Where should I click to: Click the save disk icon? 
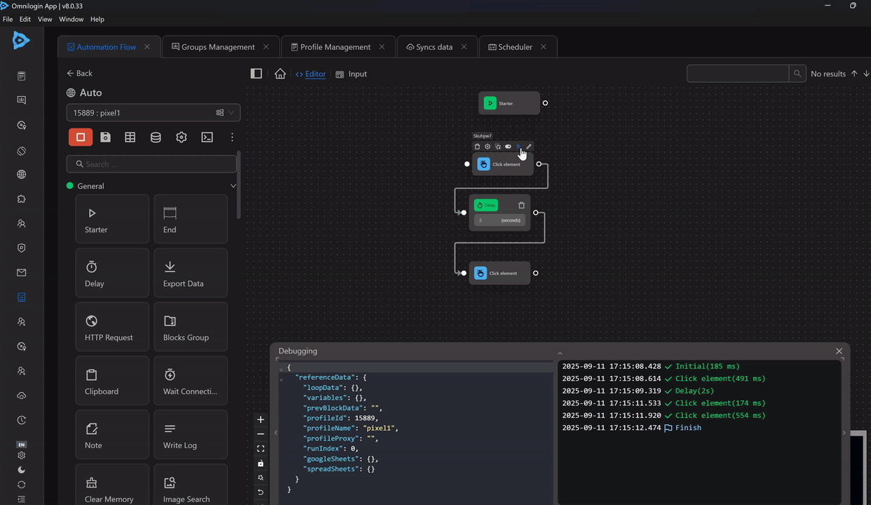[x=105, y=137]
